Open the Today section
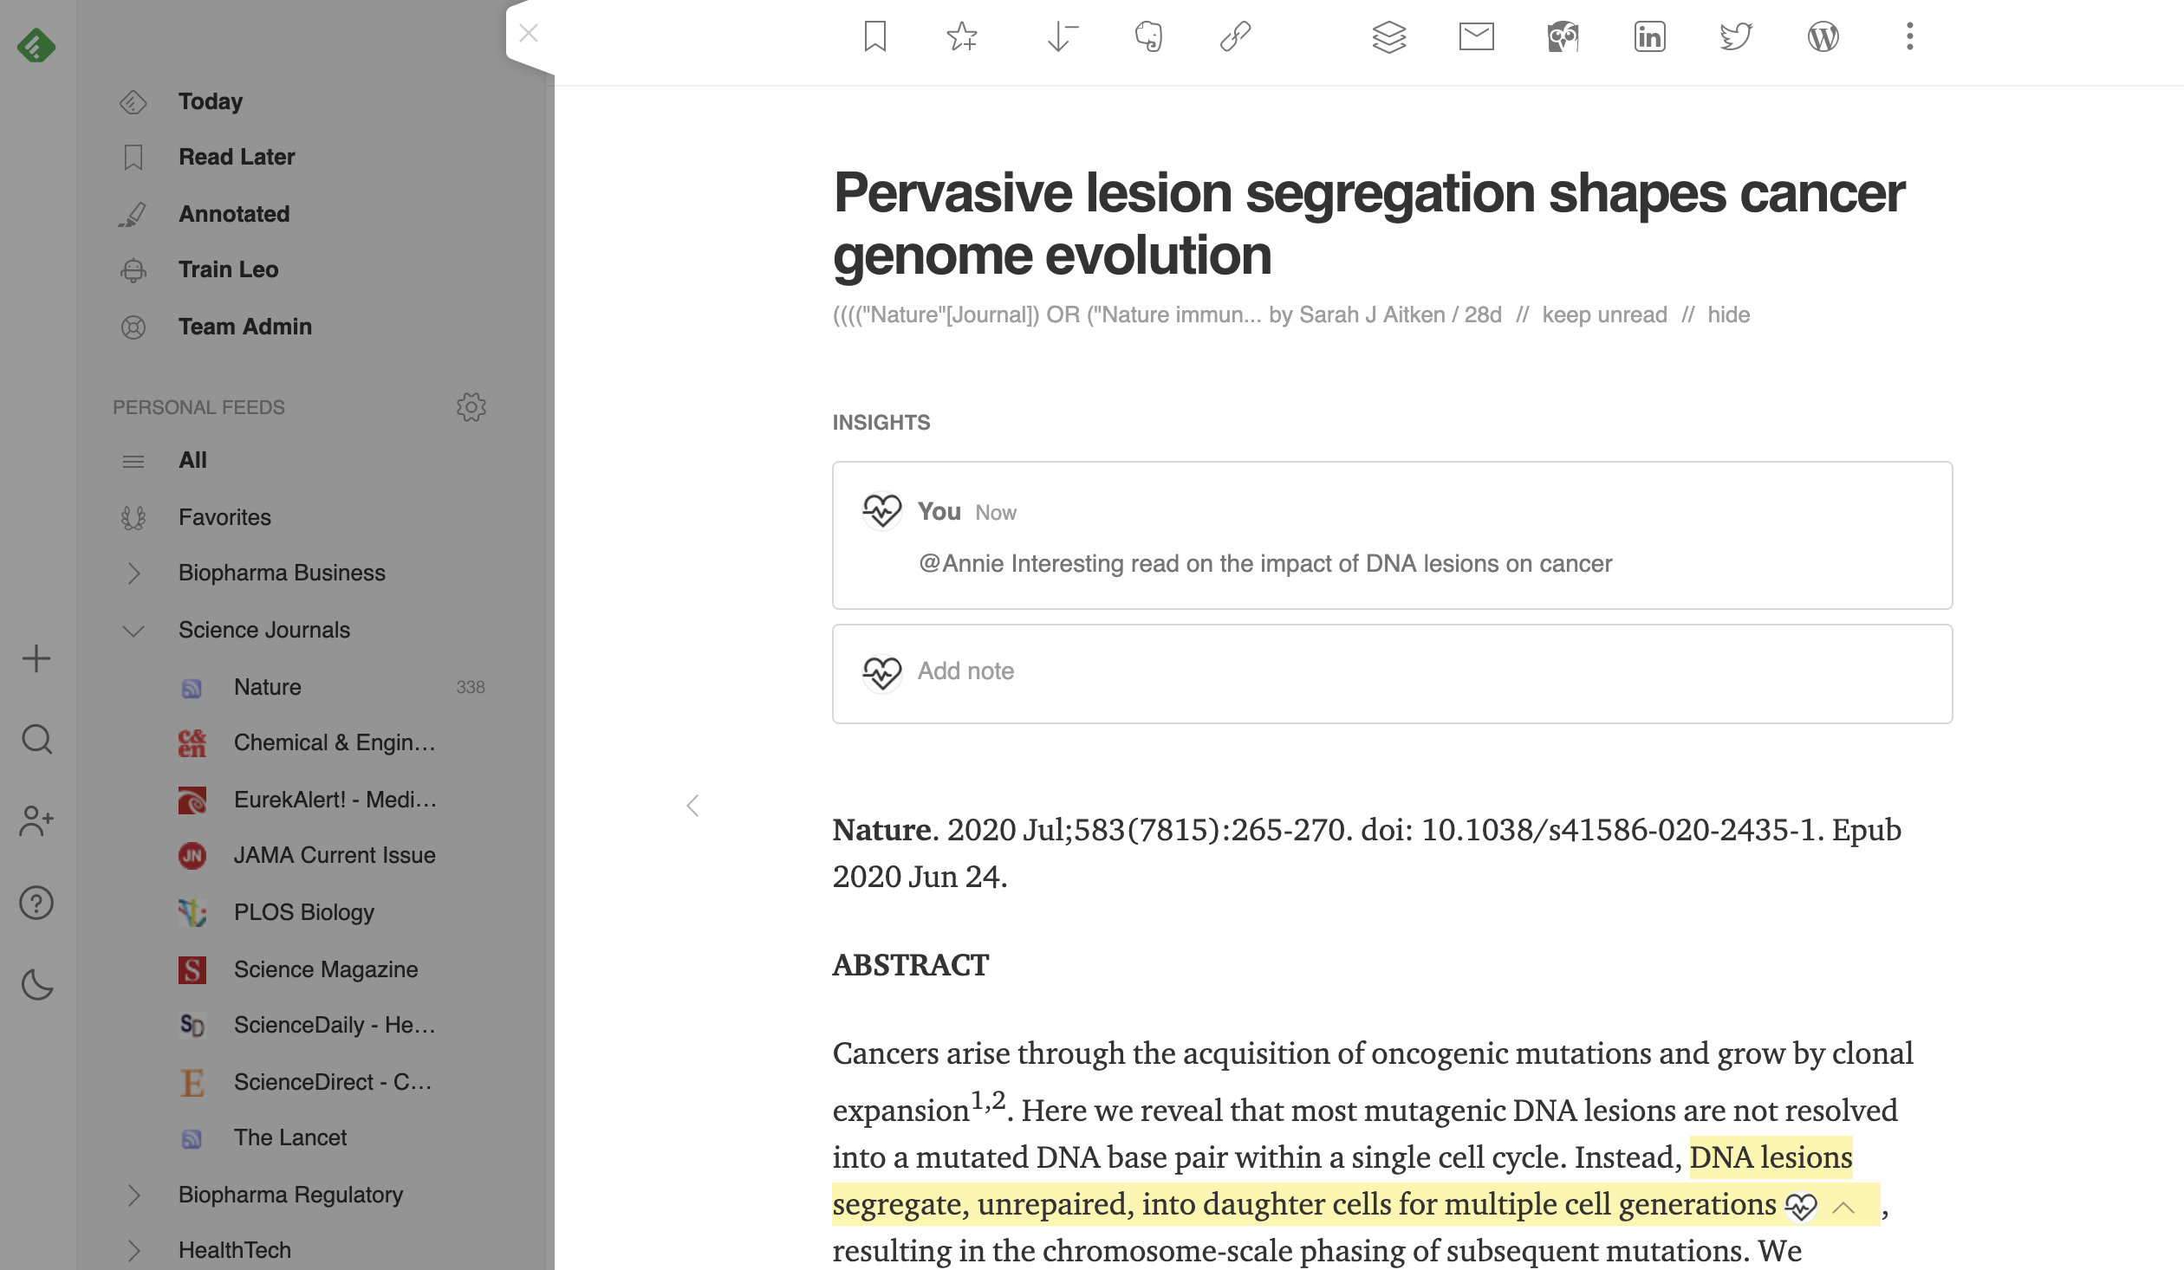2184x1270 pixels. (x=211, y=101)
